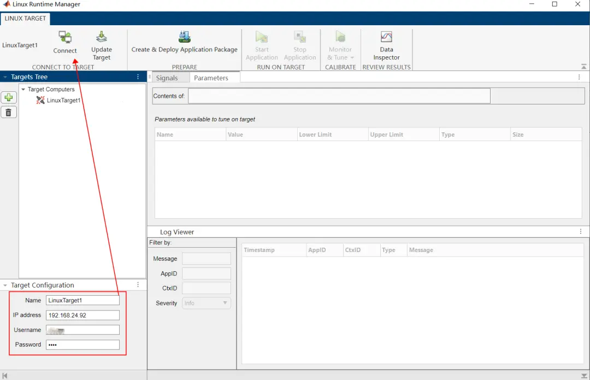Click the Update Target icon
This screenshot has height=380, width=590.
[x=101, y=37]
